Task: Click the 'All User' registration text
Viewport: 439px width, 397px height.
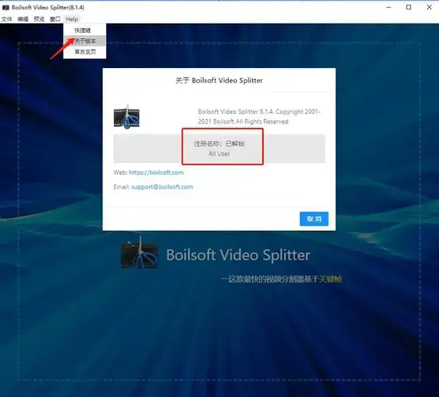Action: [x=219, y=154]
